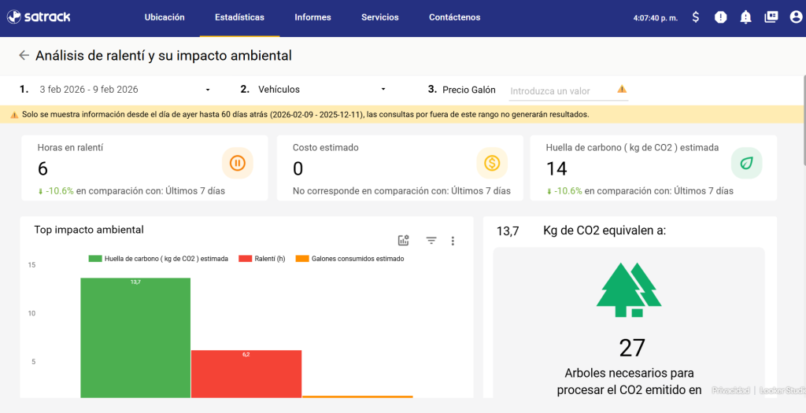Click the Horas en ralentí value 6

coord(43,168)
